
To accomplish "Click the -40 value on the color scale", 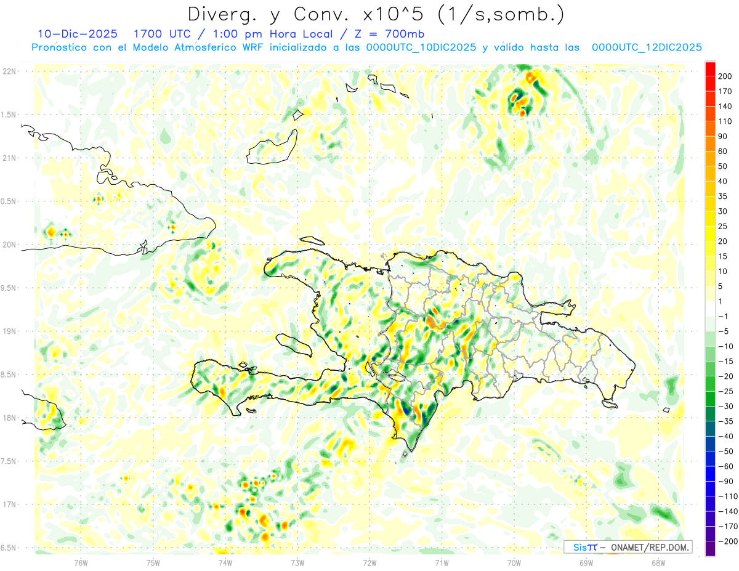I will pyautogui.click(x=725, y=436).
